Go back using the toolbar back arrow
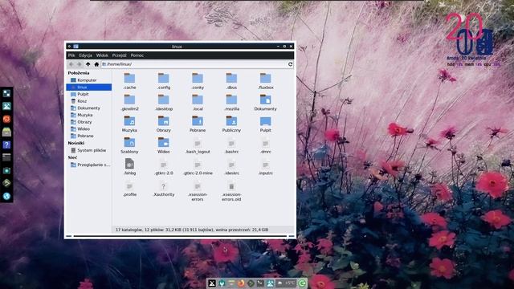The image size is (514, 289). (x=71, y=64)
